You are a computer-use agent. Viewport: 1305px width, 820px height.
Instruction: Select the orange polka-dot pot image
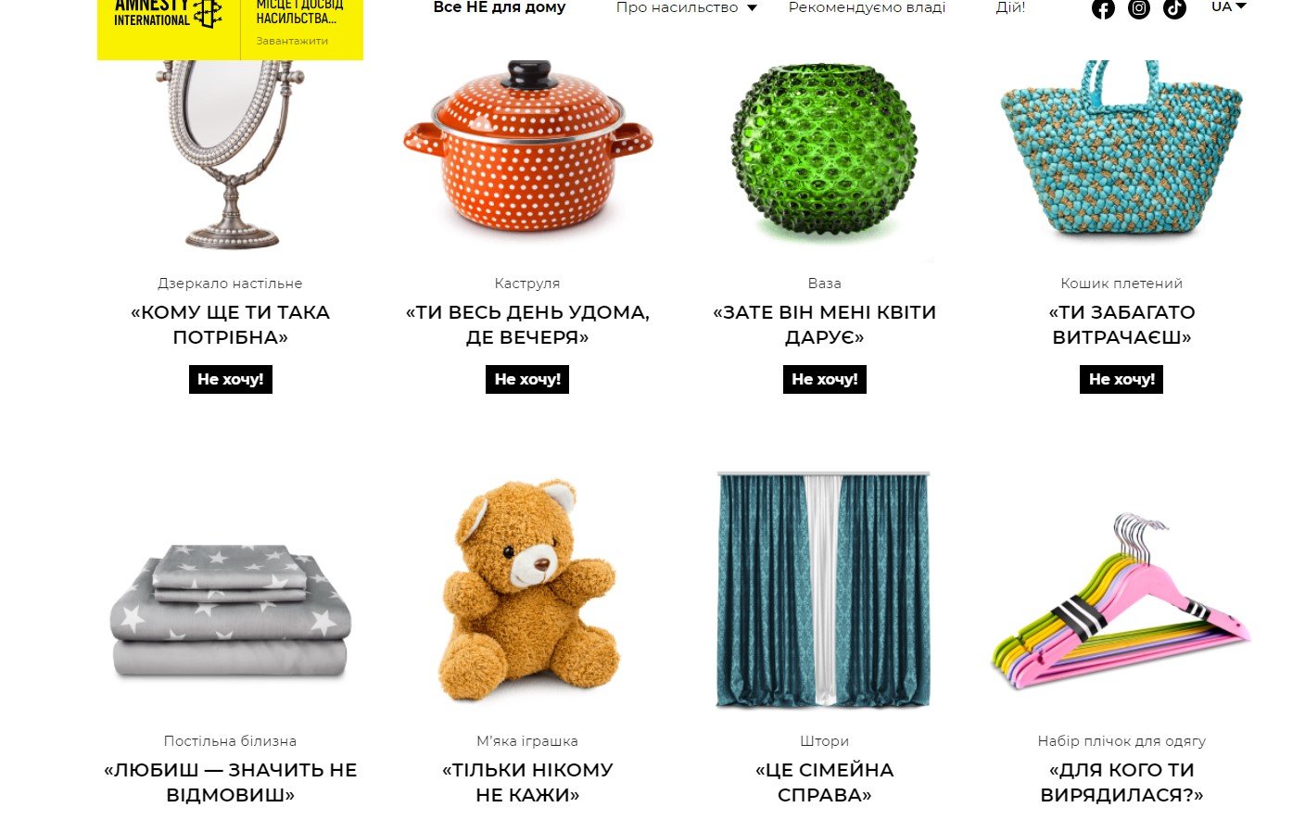pos(527,148)
